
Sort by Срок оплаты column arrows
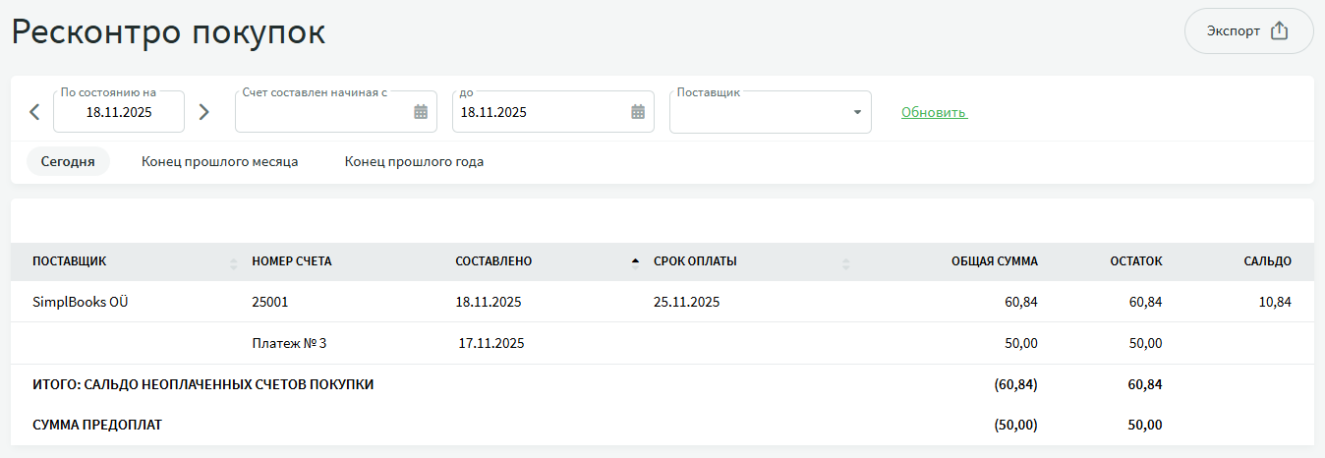point(846,262)
